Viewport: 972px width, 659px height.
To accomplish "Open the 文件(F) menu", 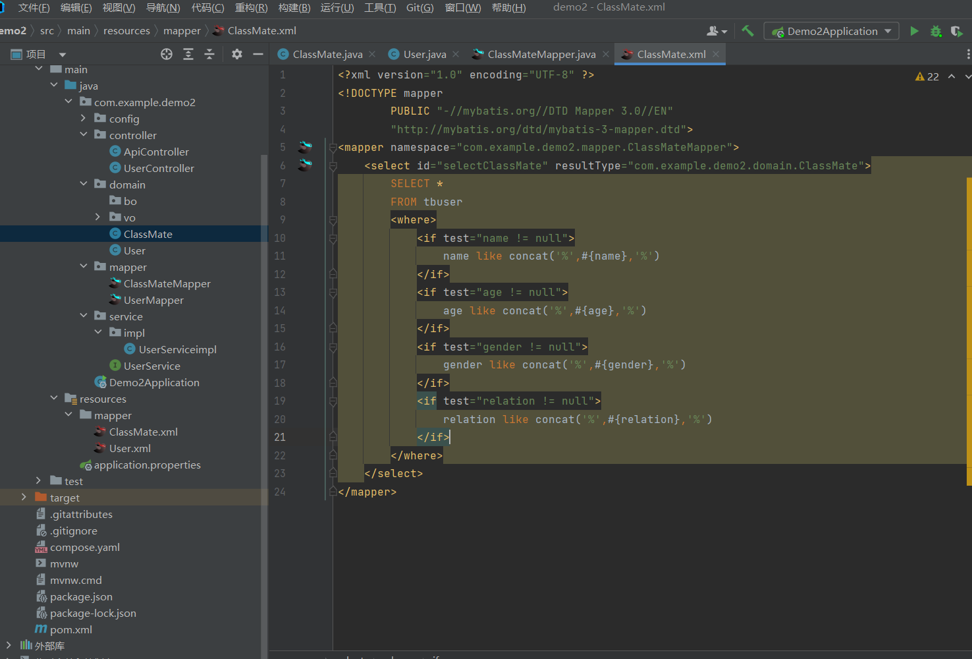I will pyautogui.click(x=34, y=7).
